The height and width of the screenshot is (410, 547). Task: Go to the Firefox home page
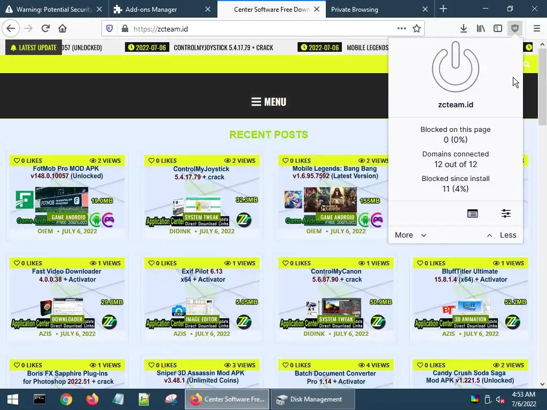pos(62,28)
